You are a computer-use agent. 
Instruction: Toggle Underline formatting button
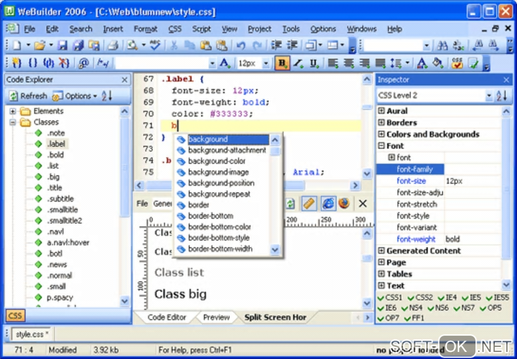point(314,63)
